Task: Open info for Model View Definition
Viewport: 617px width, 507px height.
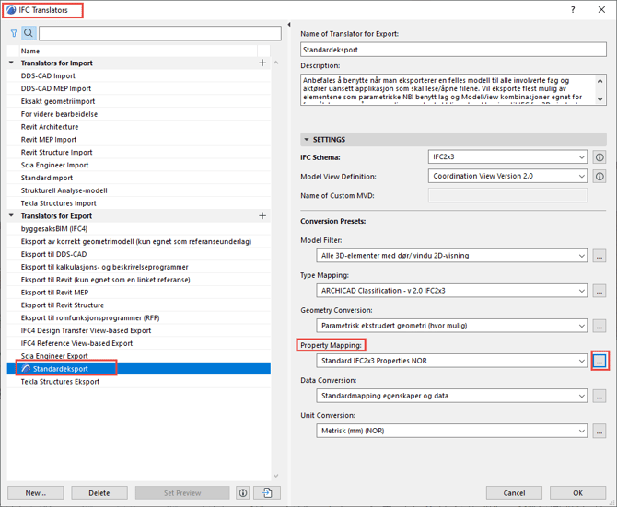Action: coord(600,176)
